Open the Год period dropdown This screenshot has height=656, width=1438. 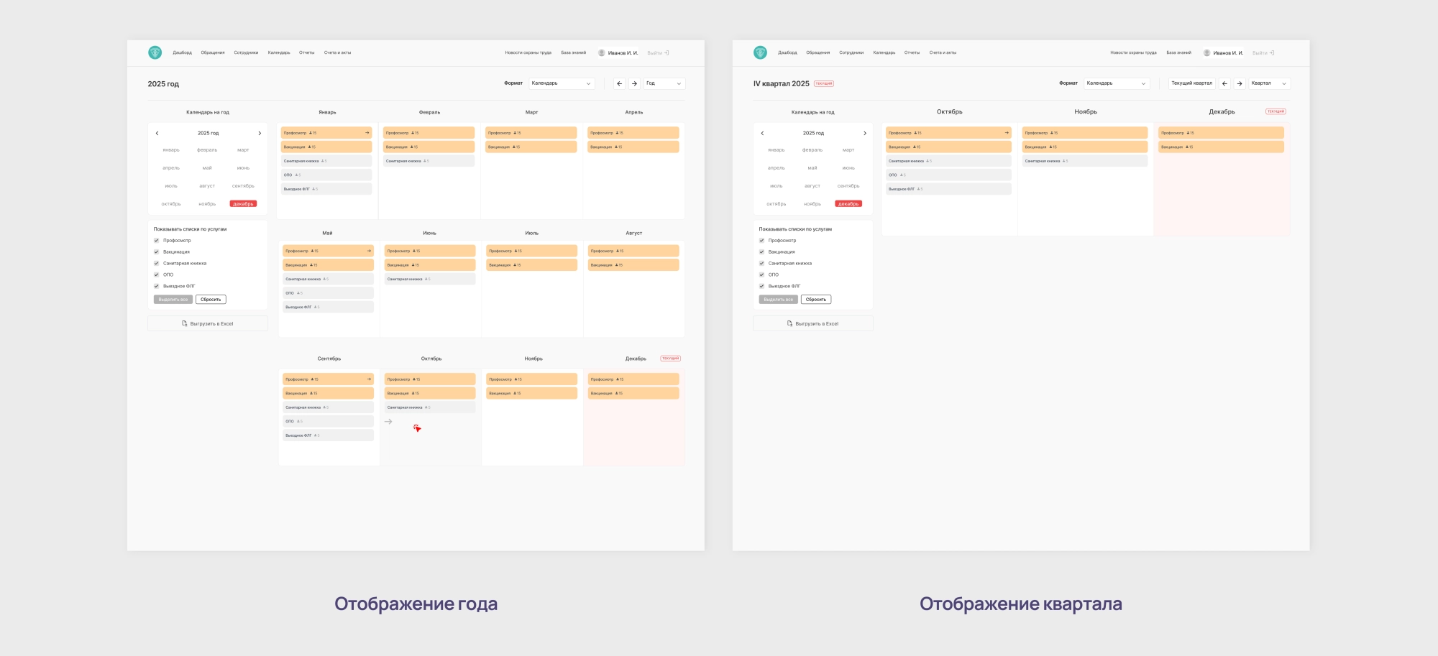click(664, 83)
